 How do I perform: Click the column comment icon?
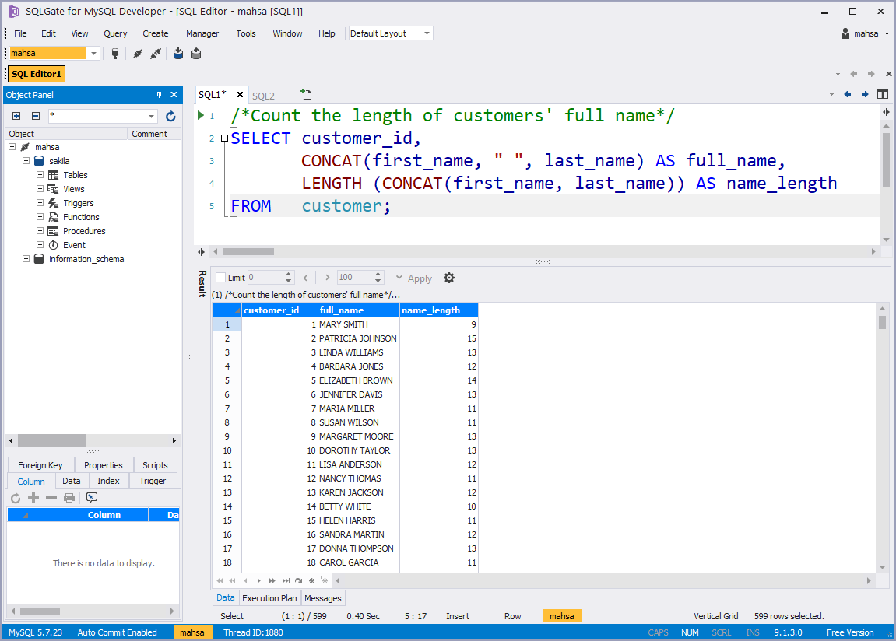(91, 498)
